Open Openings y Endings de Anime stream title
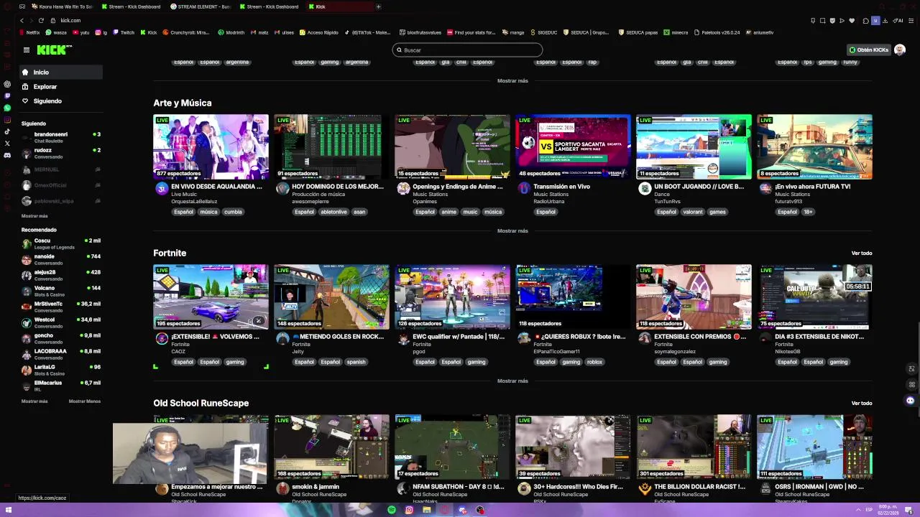Viewport: 920px width, 517px height. point(457,186)
